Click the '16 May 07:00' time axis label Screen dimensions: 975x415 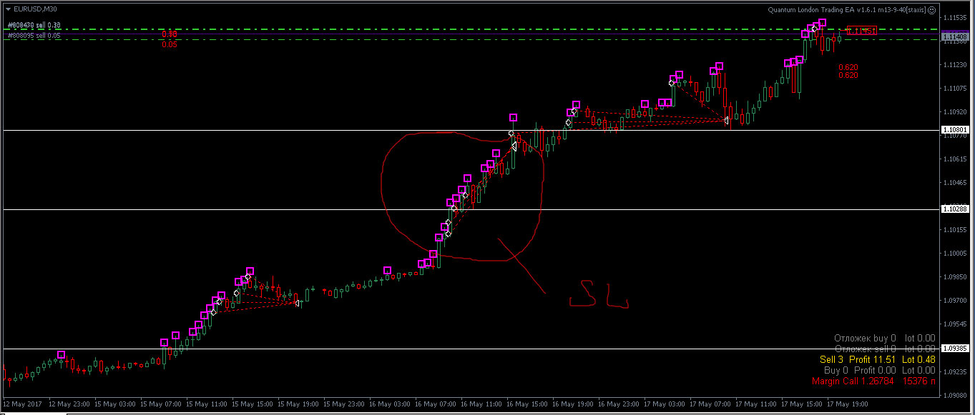coord(434,404)
